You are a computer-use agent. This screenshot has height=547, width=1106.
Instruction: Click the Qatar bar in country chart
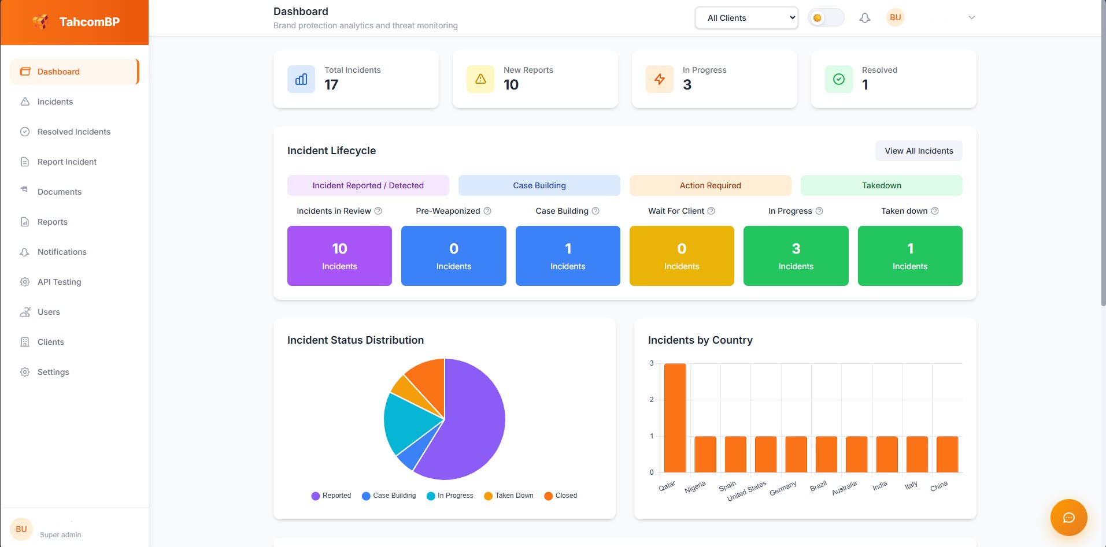pyautogui.click(x=675, y=418)
